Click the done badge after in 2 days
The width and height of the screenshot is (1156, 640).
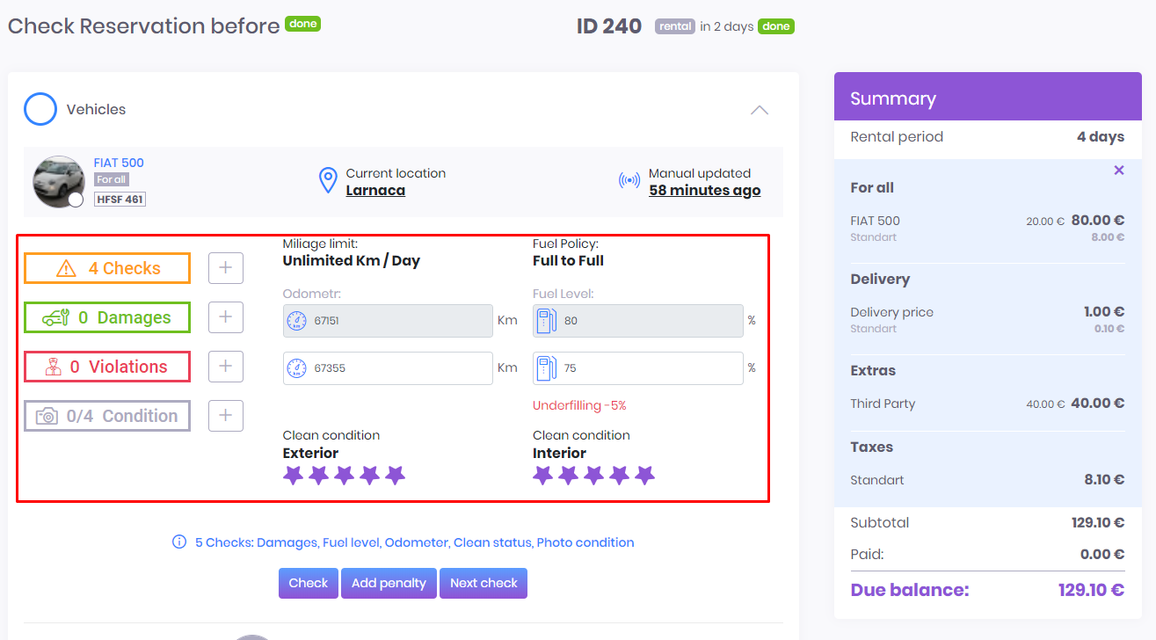coord(776,26)
